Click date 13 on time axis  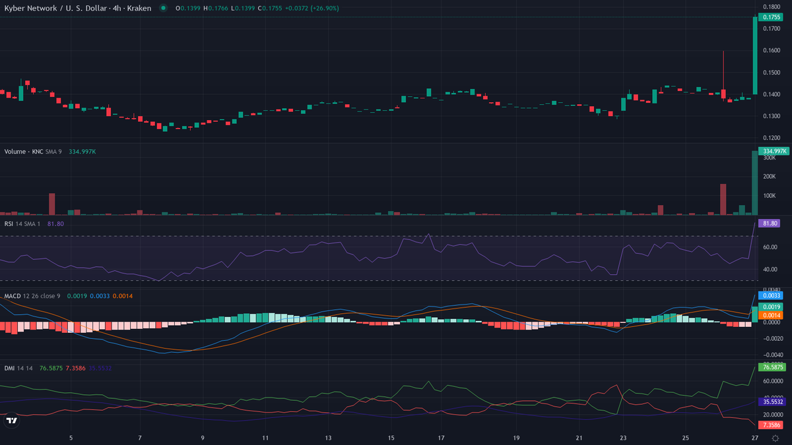click(x=328, y=438)
